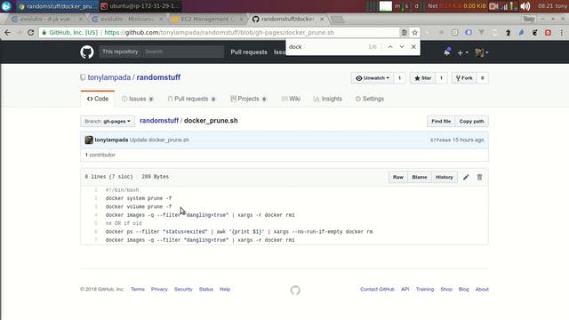569x320 pixels.
Task: Open Update docker_prune.sh commit message
Action: tap(159, 140)
